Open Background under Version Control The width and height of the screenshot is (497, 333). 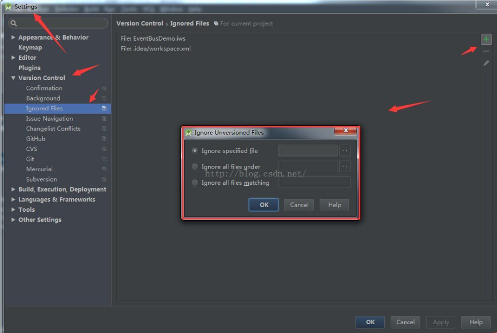(43, 98)
